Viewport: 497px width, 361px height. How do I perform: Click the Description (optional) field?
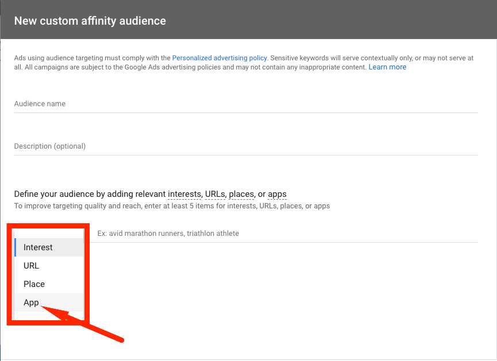[x=246, y=146]
